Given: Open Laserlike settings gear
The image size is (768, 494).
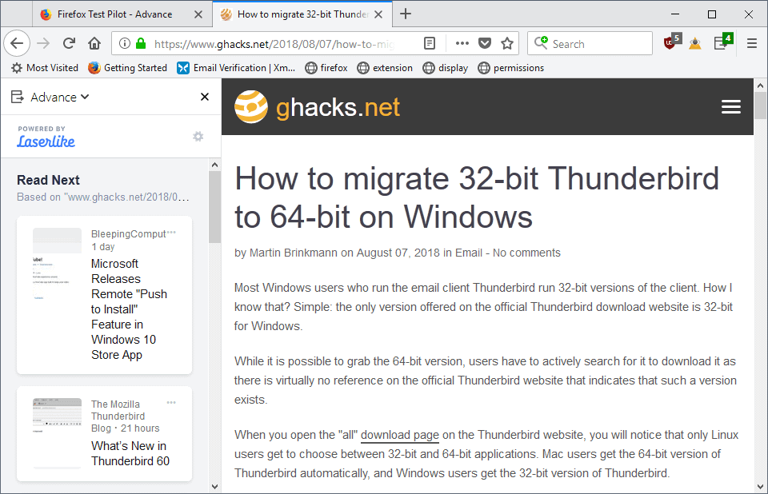Looking at the screenshot, I should point(198,137).
